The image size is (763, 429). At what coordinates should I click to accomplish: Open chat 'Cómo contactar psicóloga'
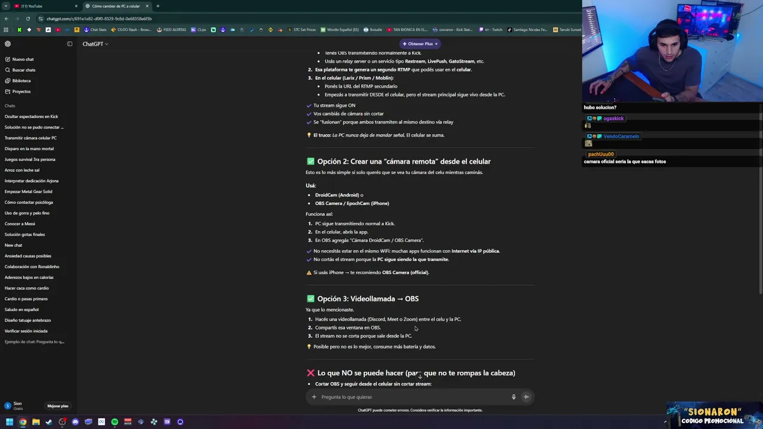[x=29, y=202]
